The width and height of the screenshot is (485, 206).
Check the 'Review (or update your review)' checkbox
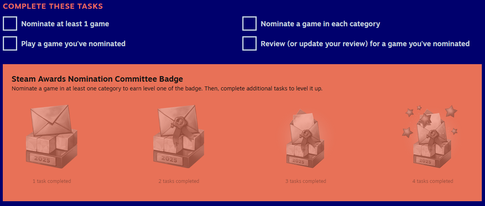click(x=249, y=44)
